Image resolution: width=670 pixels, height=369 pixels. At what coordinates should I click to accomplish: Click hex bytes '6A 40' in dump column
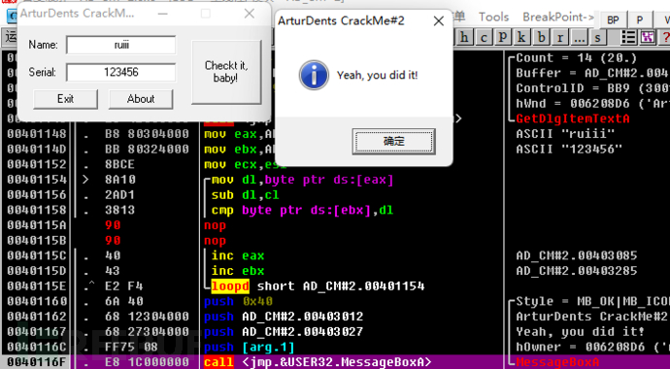tap(124, 302)
